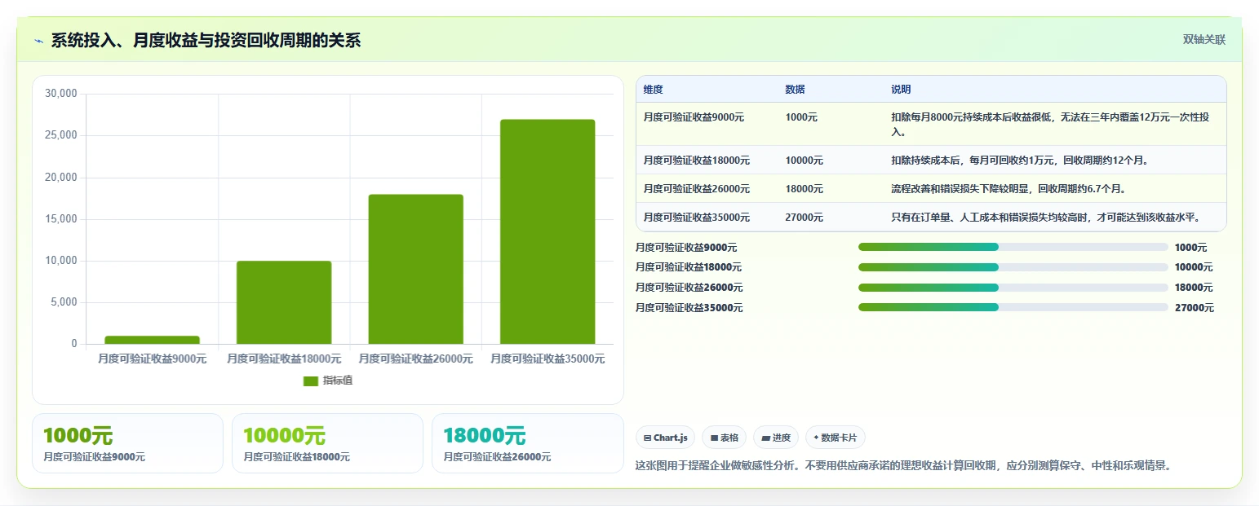1259x506 pixels.
Task: Click the green 指标值 legend swatch
Action: [310, 381]
